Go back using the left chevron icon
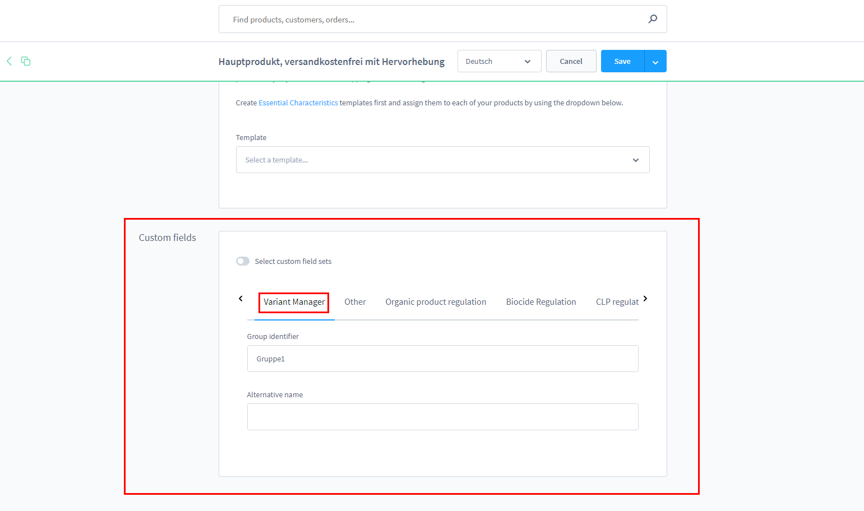 coord(9,61)
